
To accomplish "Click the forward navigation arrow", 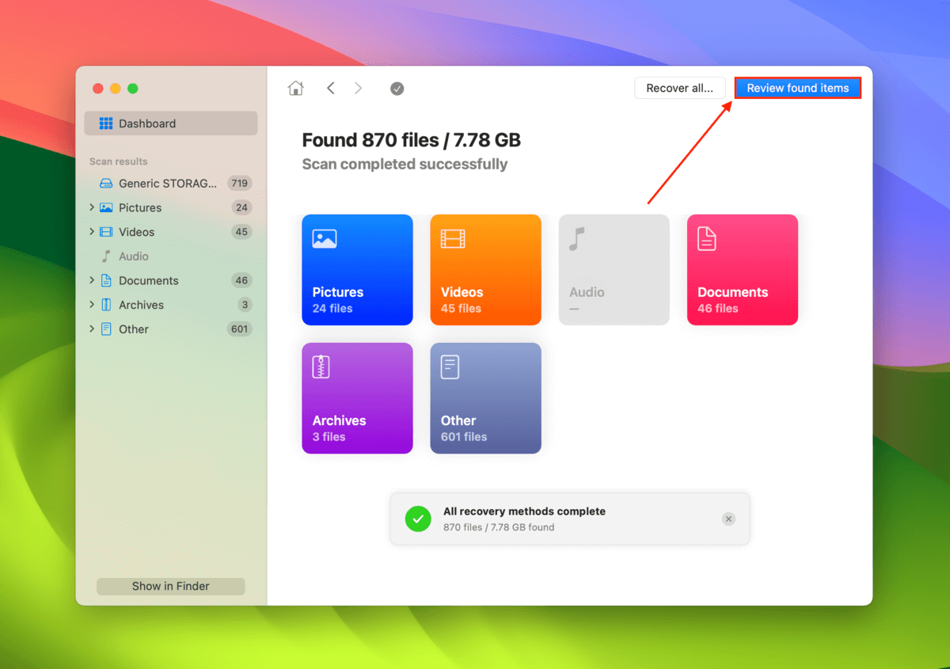I will pyautogui.click(x=358, y=88).
